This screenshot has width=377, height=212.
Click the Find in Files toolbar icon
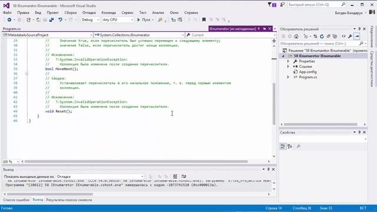click(160, 19)
